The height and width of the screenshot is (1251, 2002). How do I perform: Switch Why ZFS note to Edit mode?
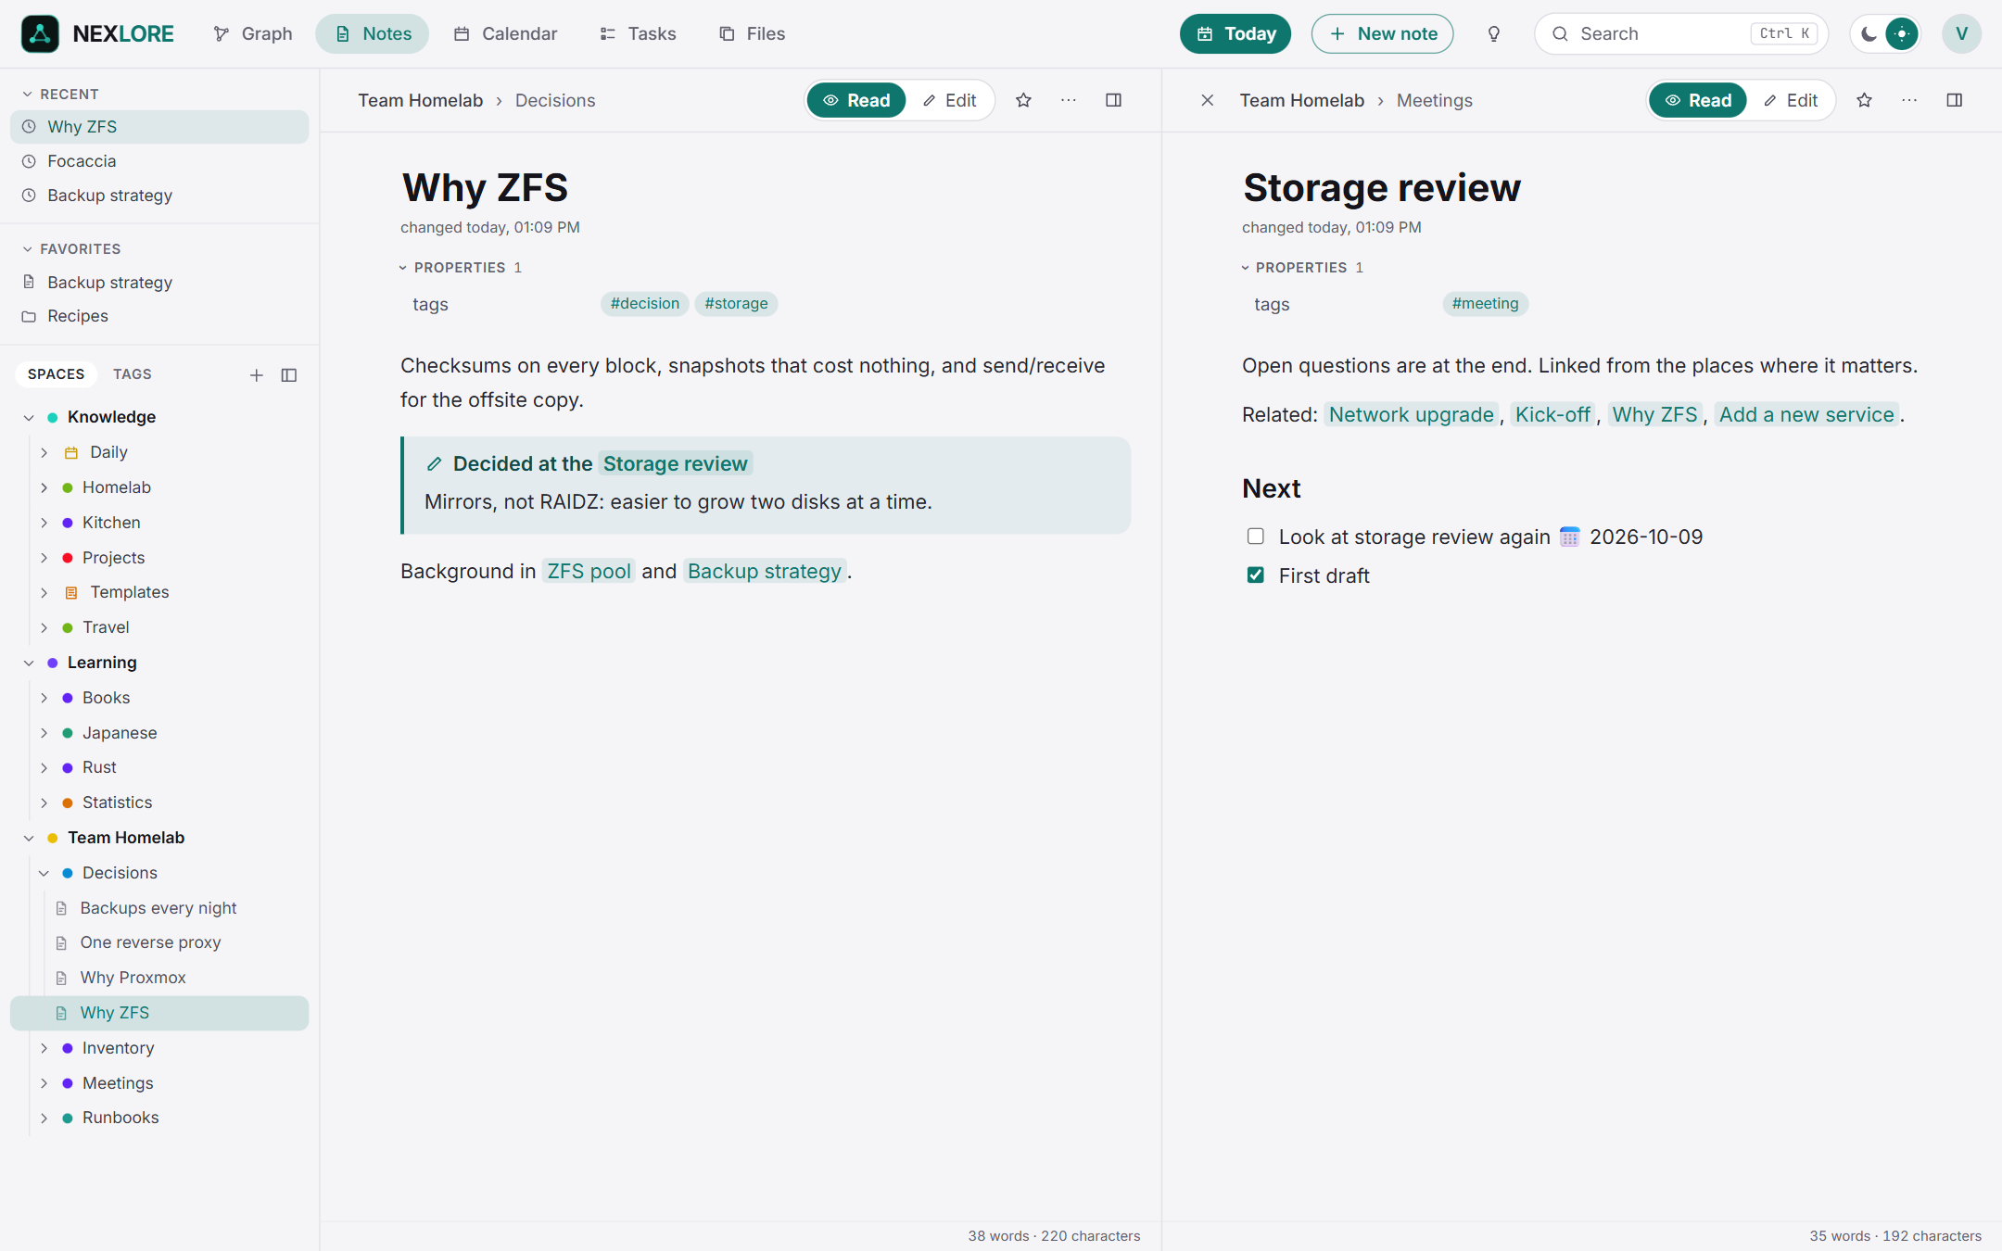(950, 100)
